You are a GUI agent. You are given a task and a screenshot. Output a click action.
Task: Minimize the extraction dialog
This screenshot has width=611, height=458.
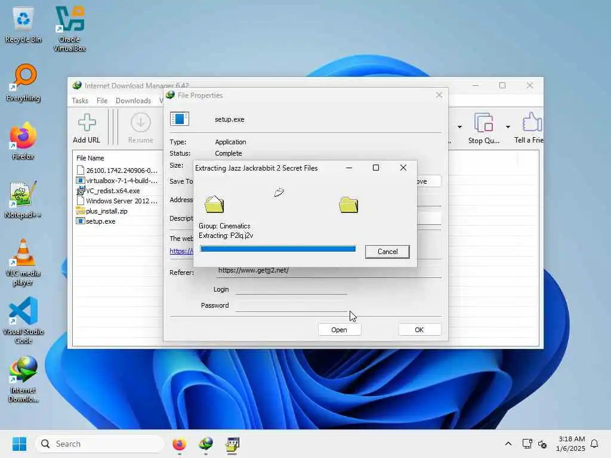[x=349, y=168]
